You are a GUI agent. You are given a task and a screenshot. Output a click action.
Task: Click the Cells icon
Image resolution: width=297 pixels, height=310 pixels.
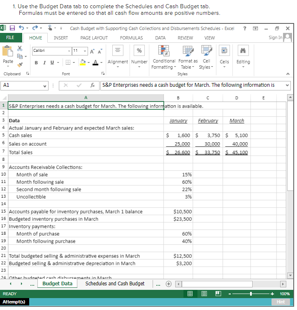tap(224, 51)
